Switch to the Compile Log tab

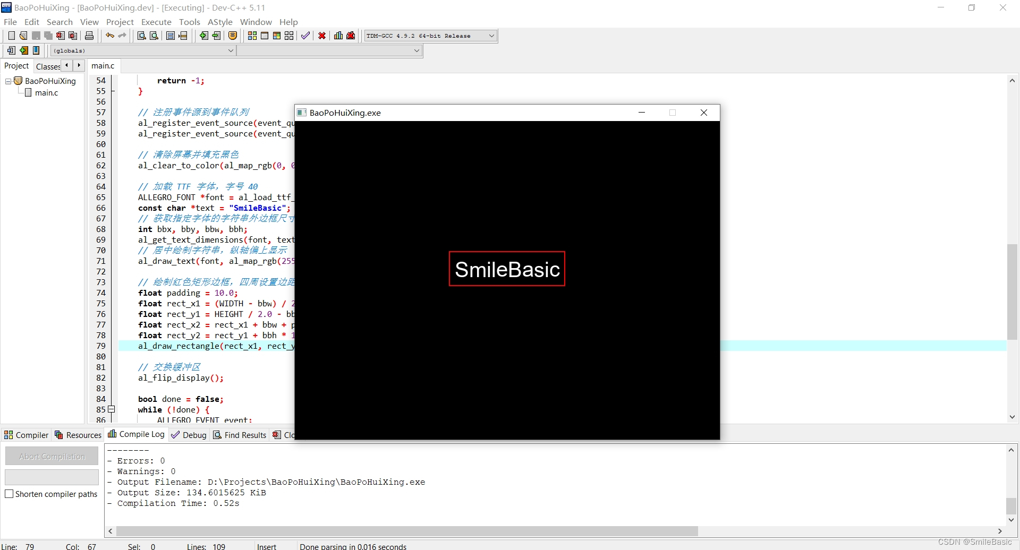(x=137, y=434)
